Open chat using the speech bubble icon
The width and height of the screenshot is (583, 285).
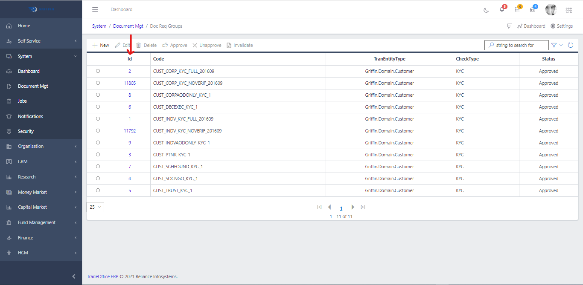pos(510,26)
